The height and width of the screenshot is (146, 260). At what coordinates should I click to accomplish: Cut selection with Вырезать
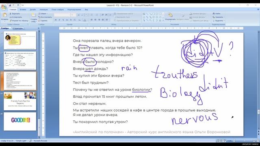15,13
